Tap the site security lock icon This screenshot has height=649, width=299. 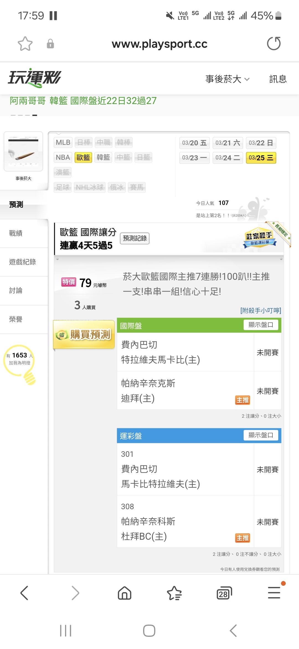[x=50, y=44]
